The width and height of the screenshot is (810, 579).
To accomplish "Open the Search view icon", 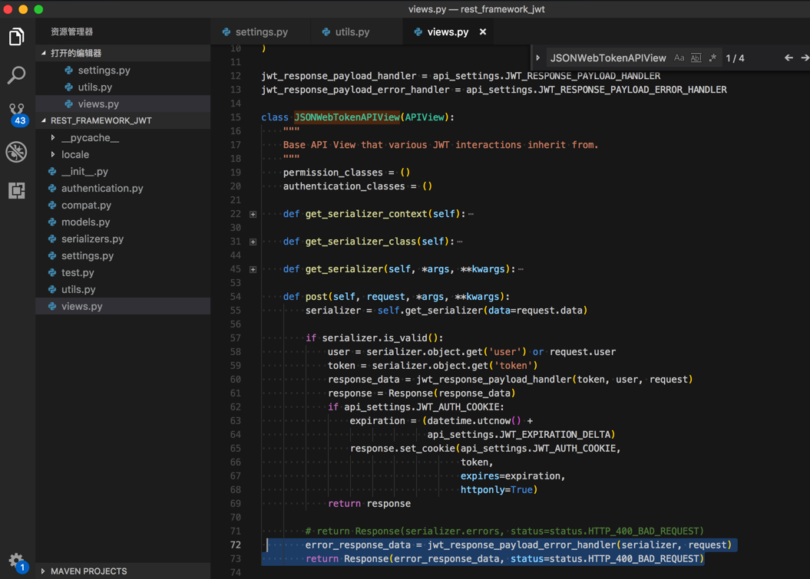I will (x=17, y=75).
